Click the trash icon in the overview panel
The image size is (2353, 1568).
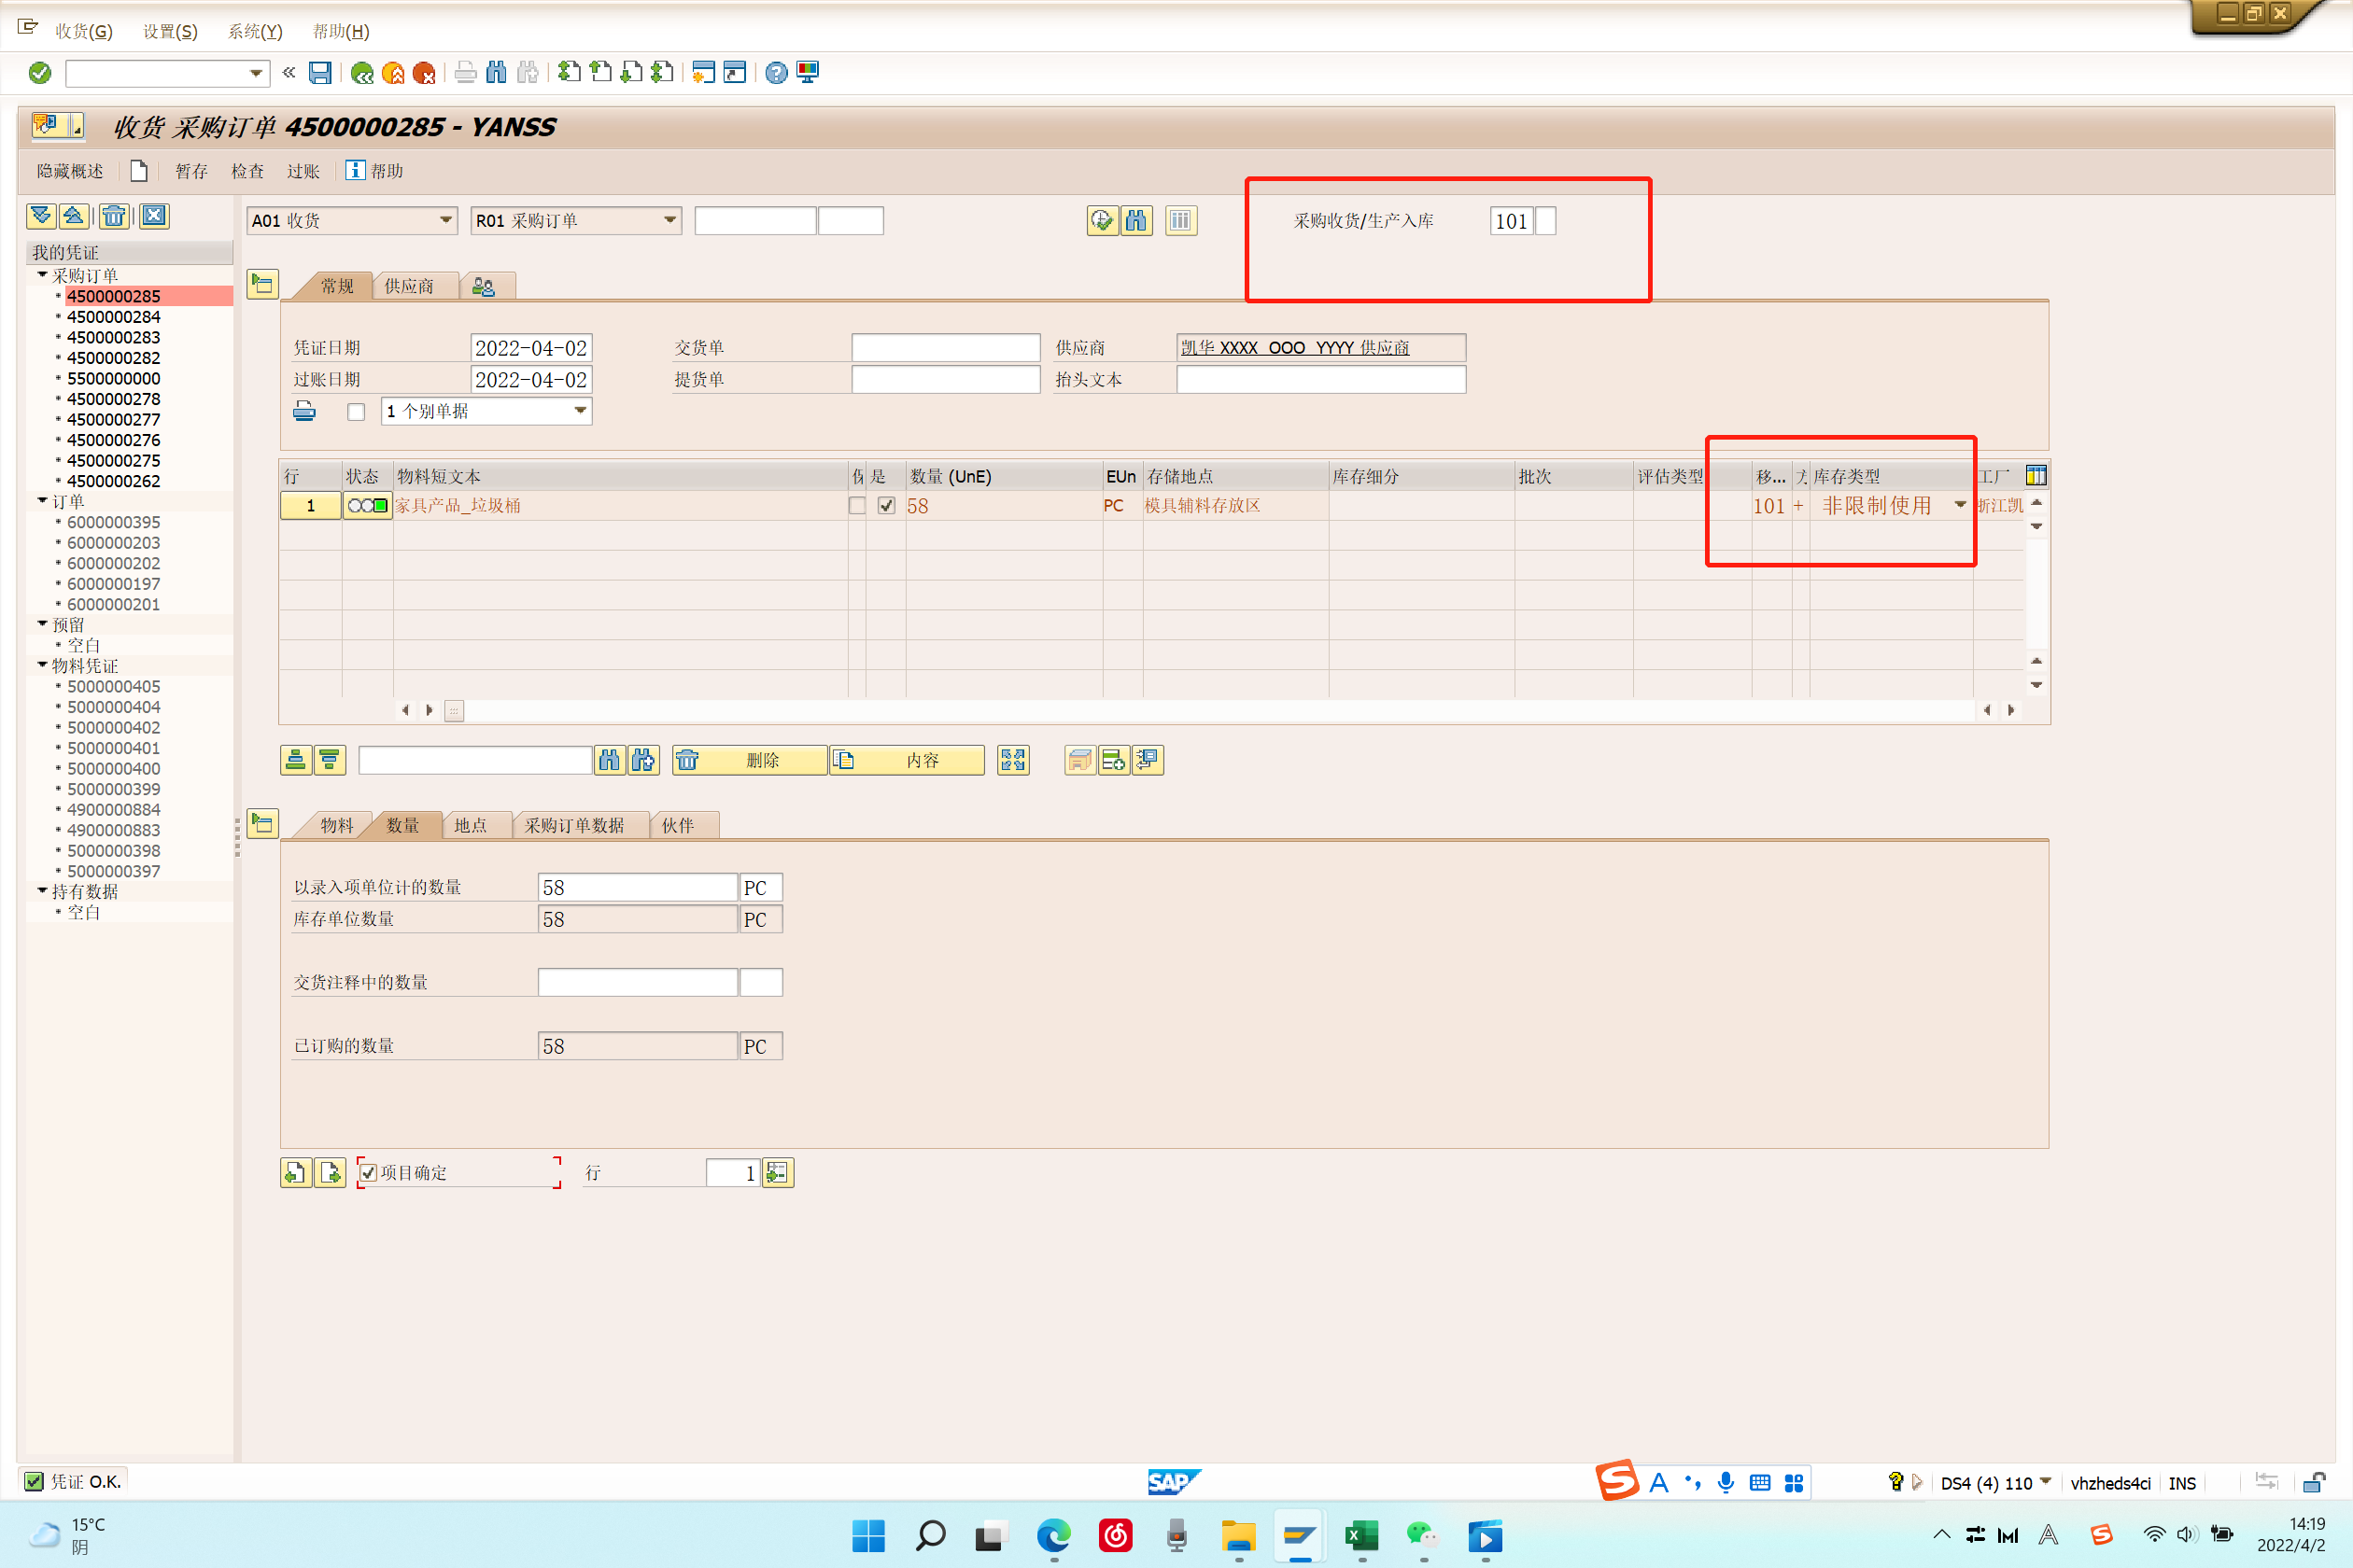(x=114, y=216)
